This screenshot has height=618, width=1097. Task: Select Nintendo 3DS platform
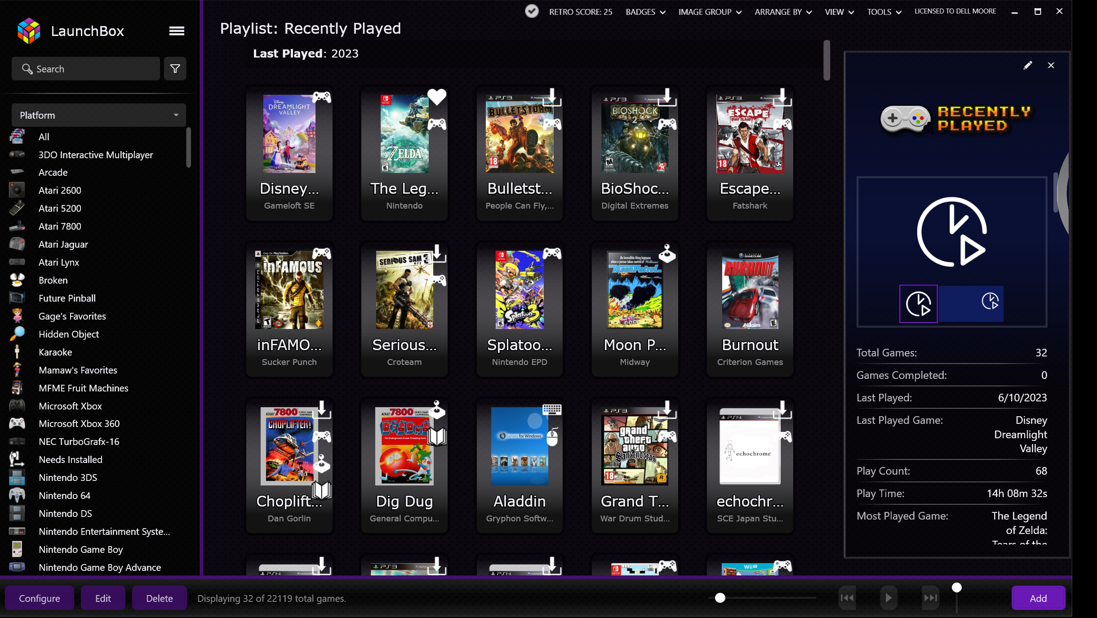point(67,477)
